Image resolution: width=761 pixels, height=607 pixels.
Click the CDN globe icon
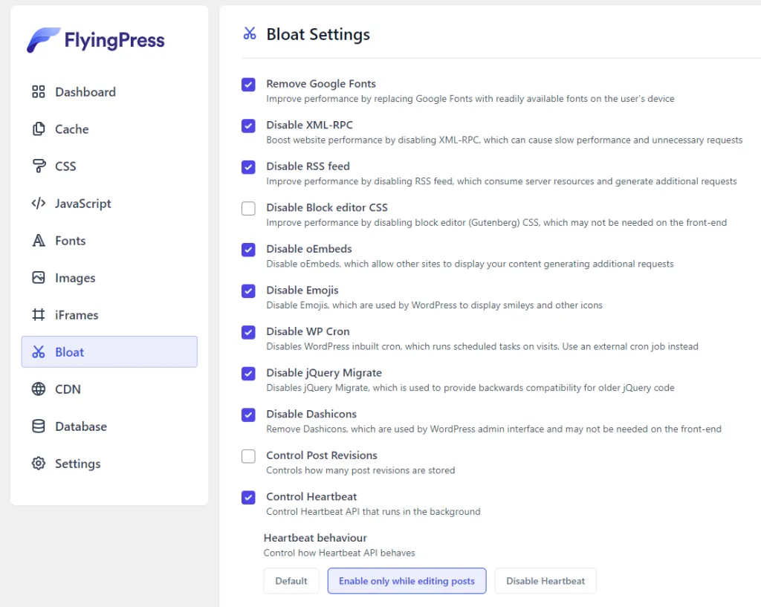pos(39,389)
